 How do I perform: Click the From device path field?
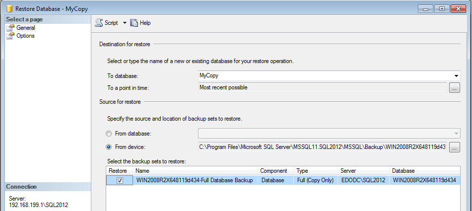point(322,147)
